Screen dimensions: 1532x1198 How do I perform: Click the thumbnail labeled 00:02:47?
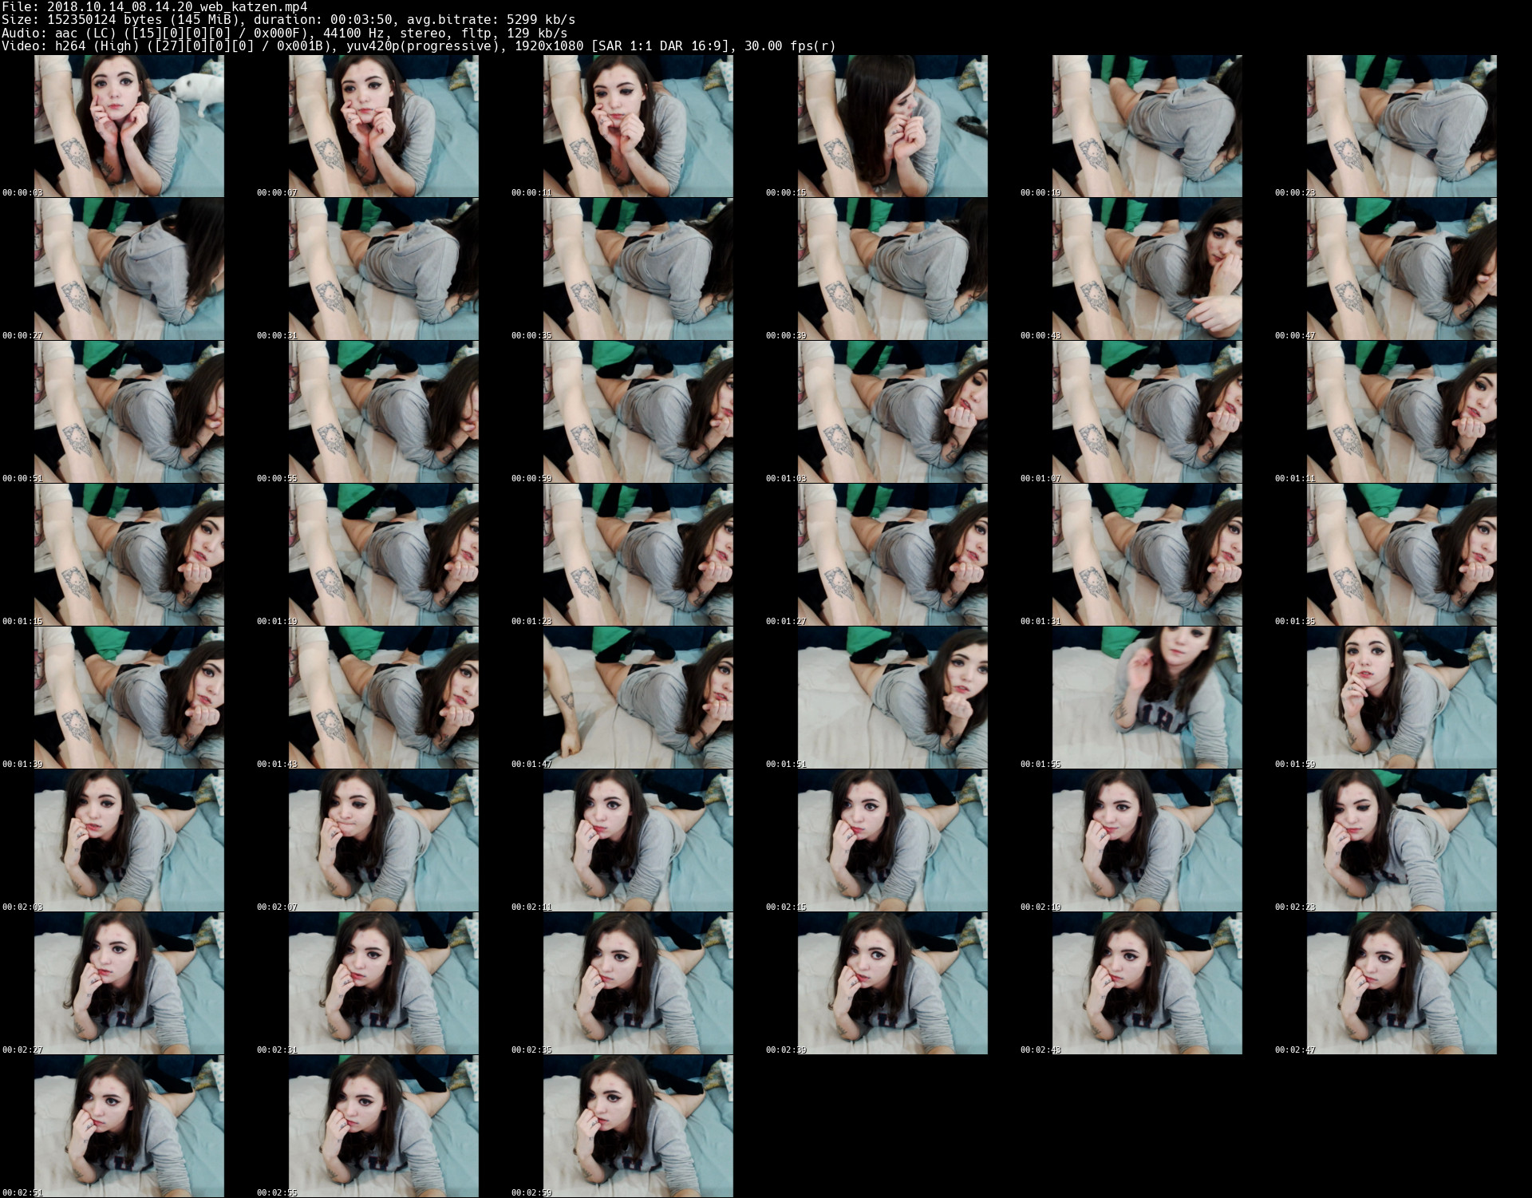click(x=1401, y=983)
